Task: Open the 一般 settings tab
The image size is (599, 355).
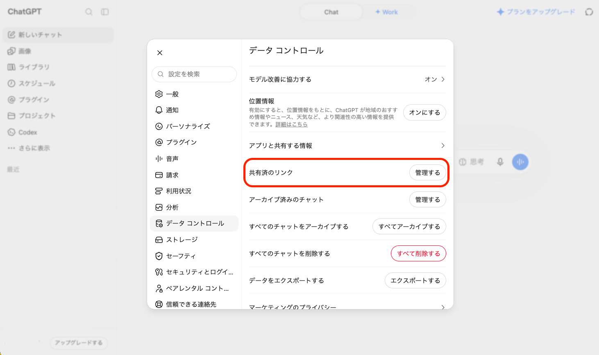Action: [194, 94]
